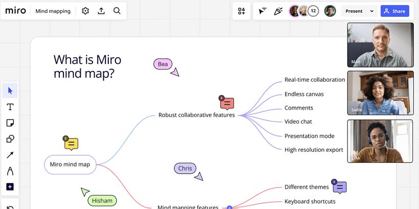This screenshot has width=419, height=209.
Task: Select the Mind mapping features node
Action: pyautogui.click(x=188, y=207)
